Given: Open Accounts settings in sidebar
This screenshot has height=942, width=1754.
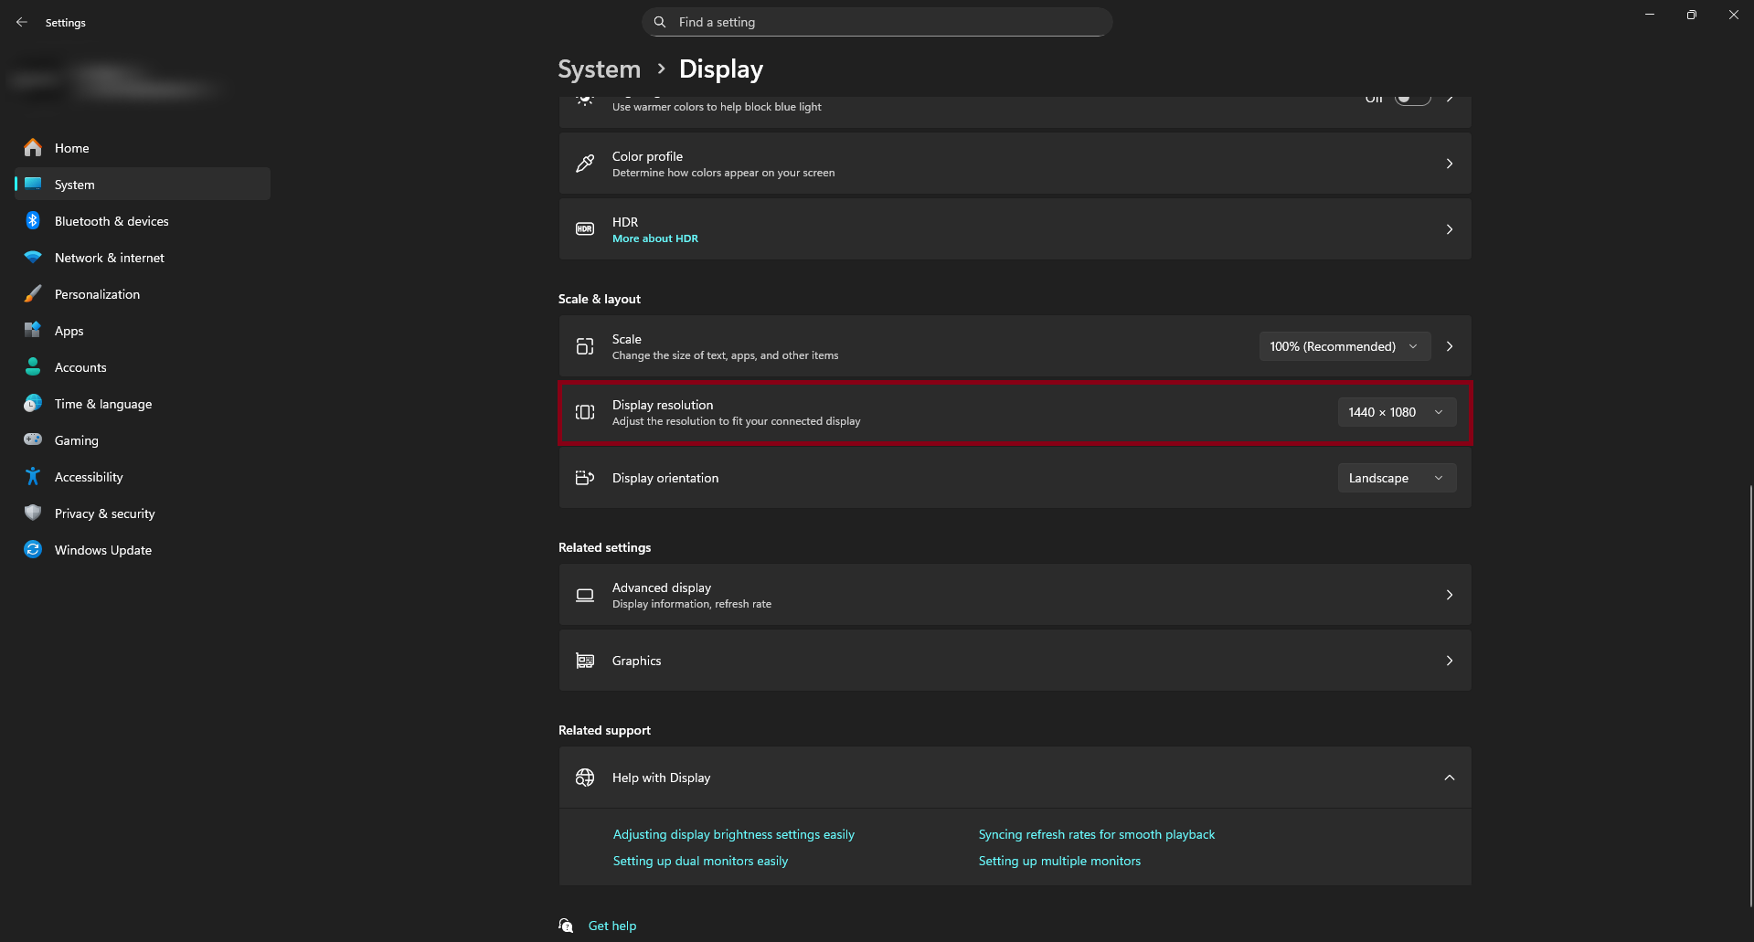Looking at the screenshot, I should pyautogui.click(x=80, y=367).
